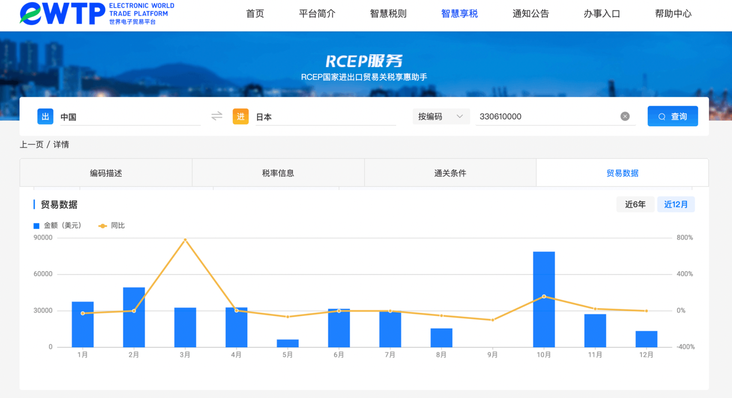Select the 近12月 time range

click(x=675, y=204)
